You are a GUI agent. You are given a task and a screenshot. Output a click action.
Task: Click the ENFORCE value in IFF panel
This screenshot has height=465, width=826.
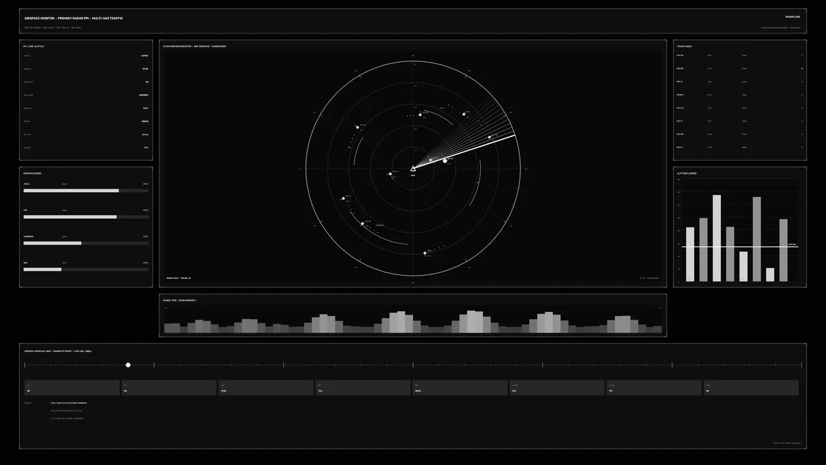point(143,95)
